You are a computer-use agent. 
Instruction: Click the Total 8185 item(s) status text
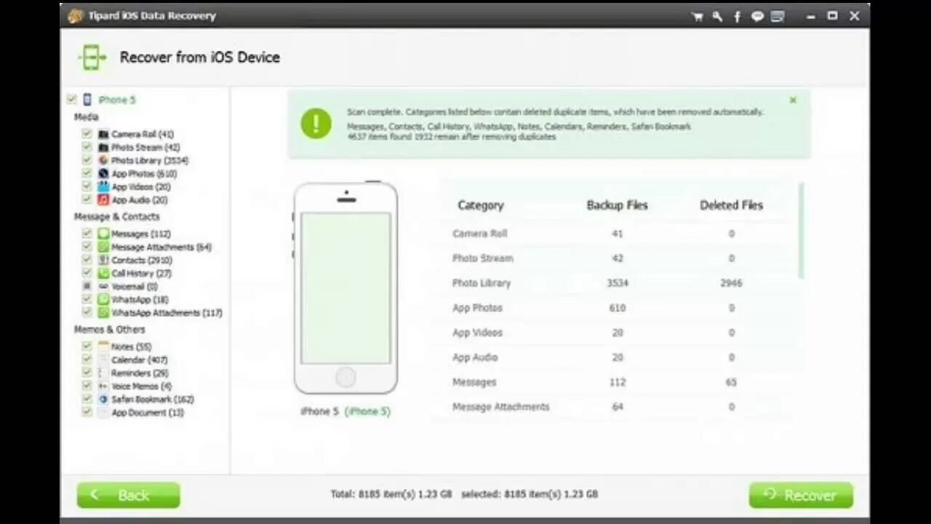pyautogui.click(x=391, y=494)
